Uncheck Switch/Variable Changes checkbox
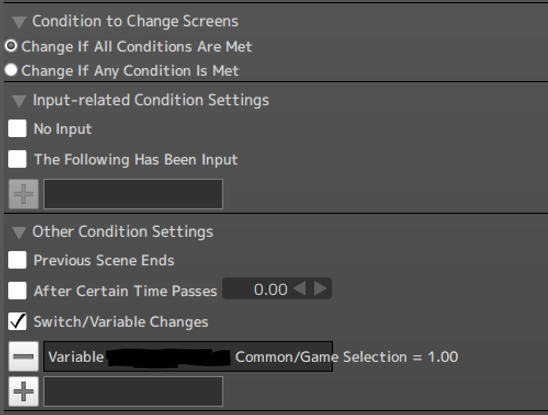548x415 pixels. tap(18, 321)
